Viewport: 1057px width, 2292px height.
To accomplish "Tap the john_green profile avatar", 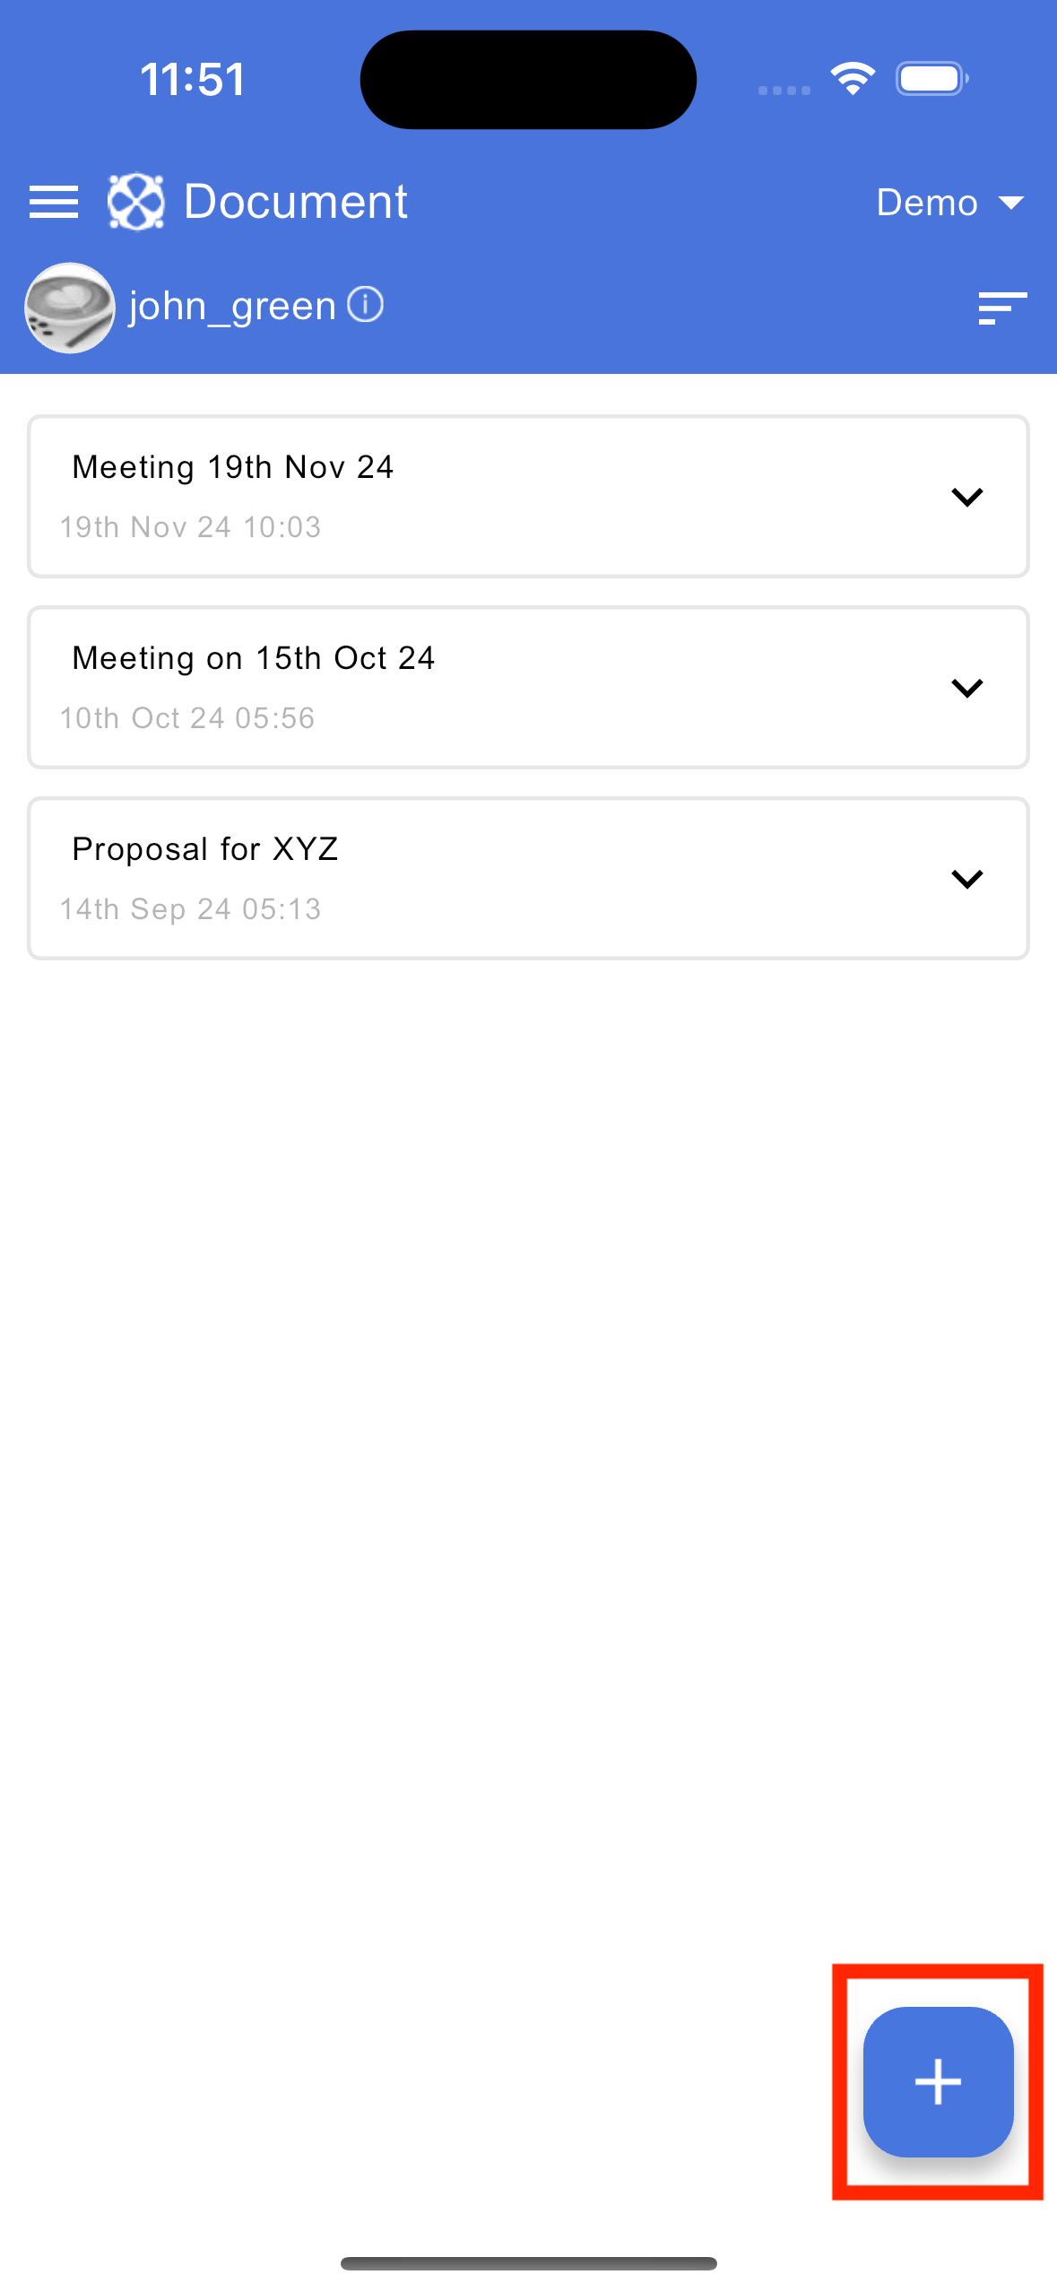I will 70,308.
